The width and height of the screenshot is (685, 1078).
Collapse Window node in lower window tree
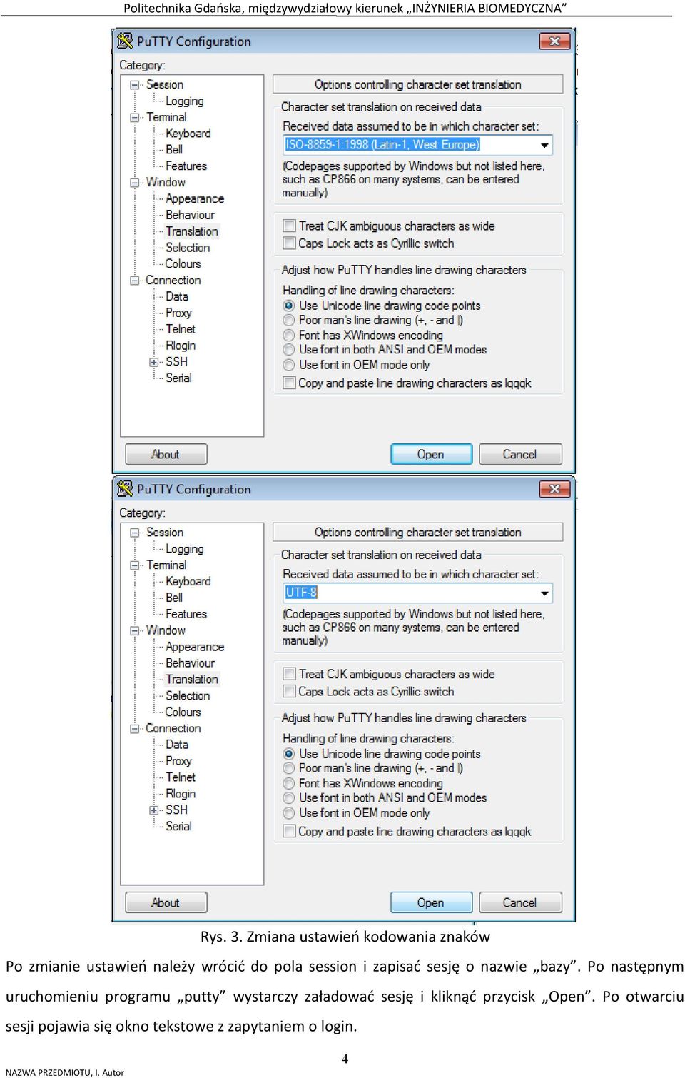coord(134,630)
